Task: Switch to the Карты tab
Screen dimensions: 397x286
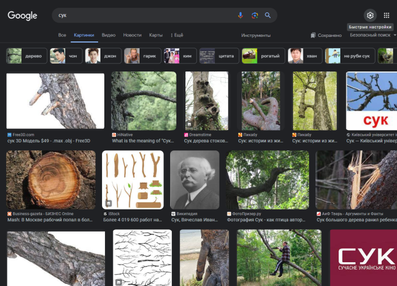Action: pyautogui.click(x=155, y=35)
